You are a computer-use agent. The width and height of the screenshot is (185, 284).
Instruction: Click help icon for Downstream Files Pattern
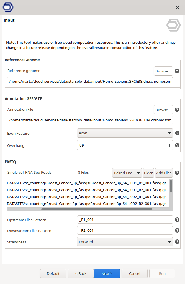[177, 230]
